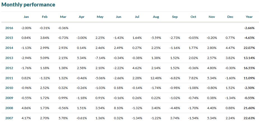Click the 2007 year label

point(9,118)
